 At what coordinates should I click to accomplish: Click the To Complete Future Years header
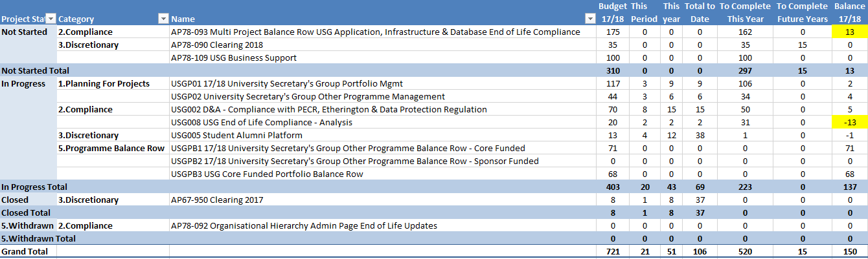coord(803,13)
